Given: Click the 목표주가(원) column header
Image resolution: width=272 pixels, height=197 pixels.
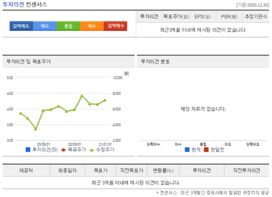Looking at the screenshot, I should (x=176, y=17).
